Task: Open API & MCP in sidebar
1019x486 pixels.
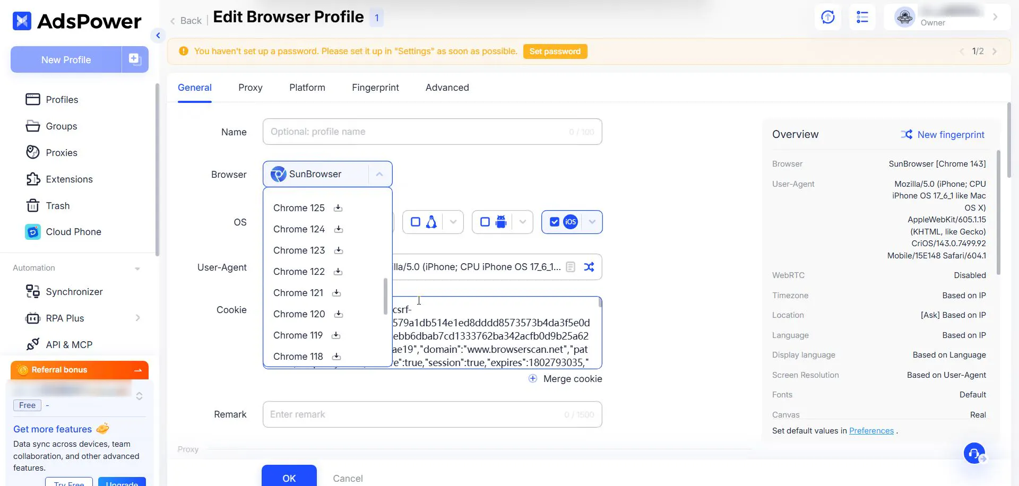Action: pos(59,345)
